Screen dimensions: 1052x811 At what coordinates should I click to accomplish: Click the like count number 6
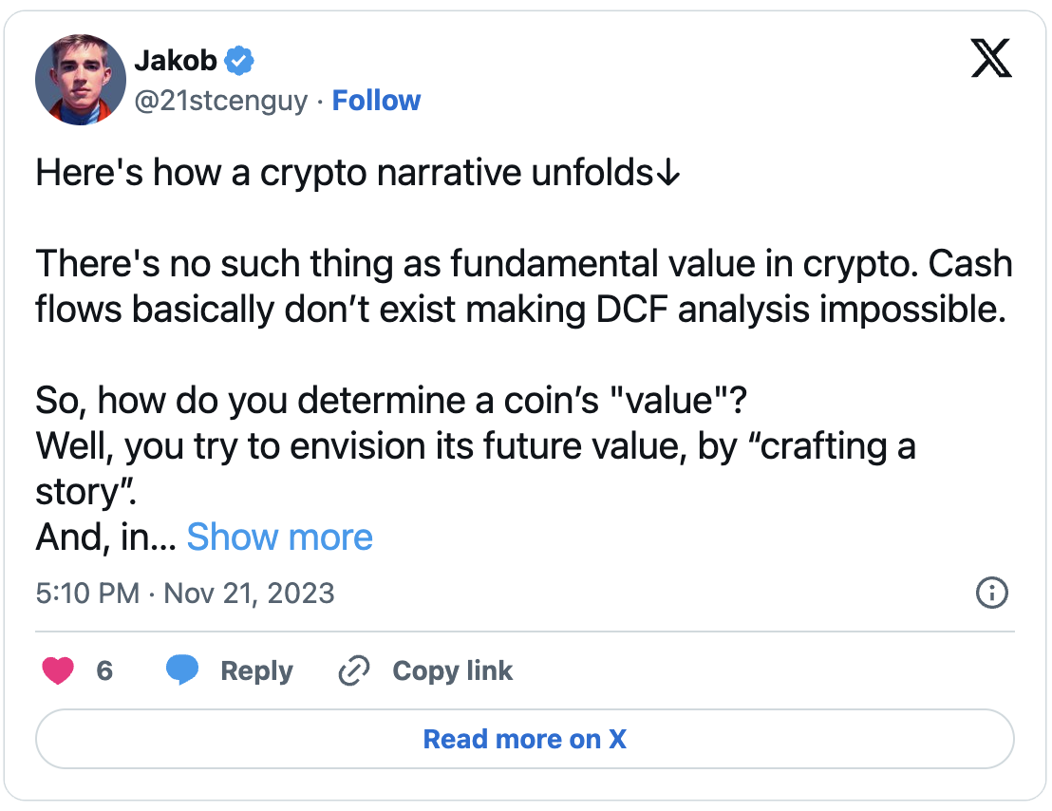[104, 671]
